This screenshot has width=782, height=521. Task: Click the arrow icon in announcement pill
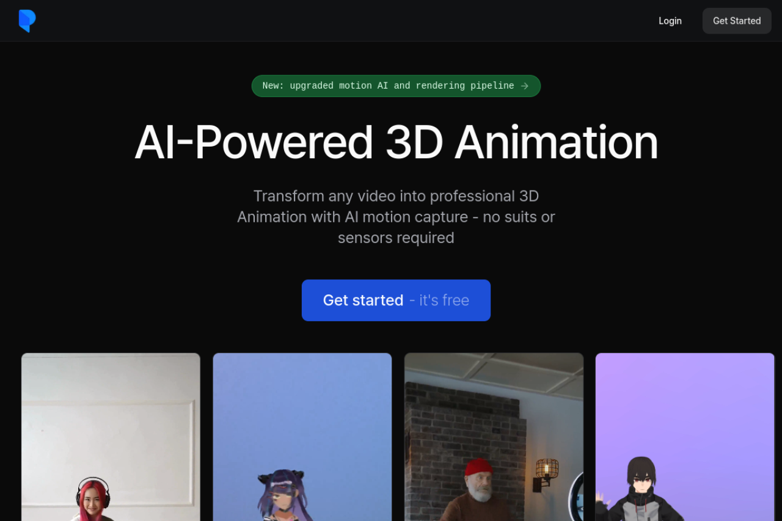pos(524,86)
